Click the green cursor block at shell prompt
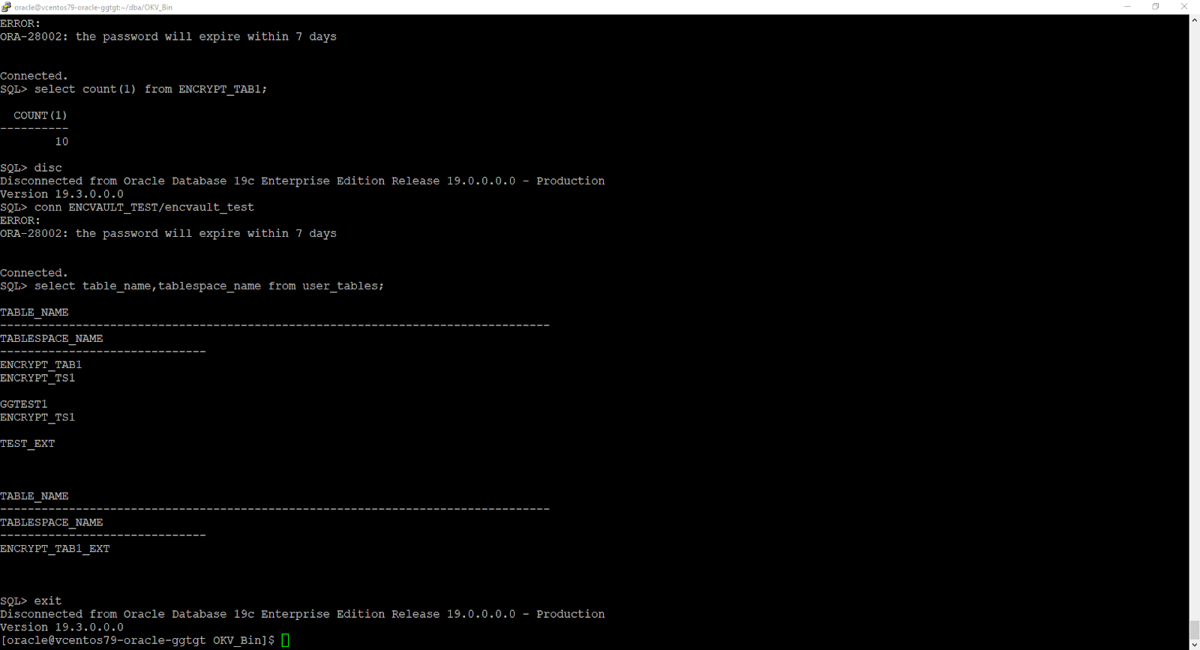Screen dimensions: 1200x650 [286, 640]
